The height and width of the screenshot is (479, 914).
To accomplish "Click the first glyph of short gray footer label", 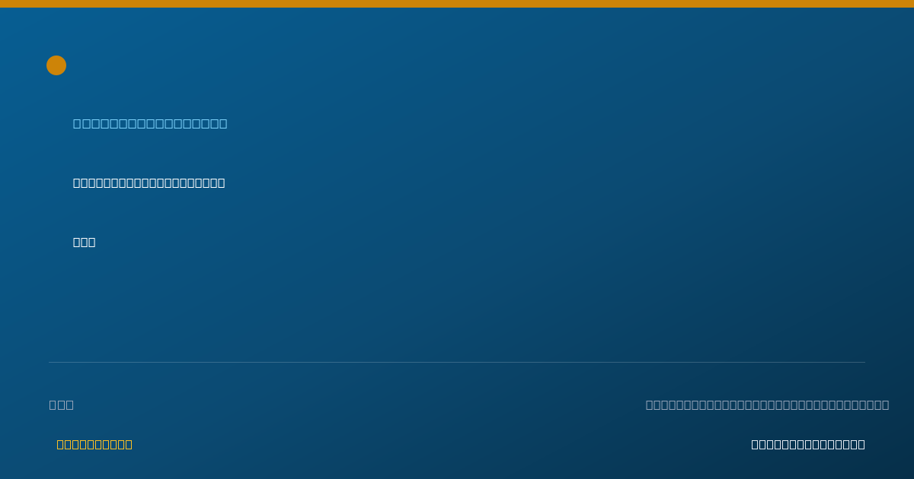I will pyautogui.click(x=53, y=404).
